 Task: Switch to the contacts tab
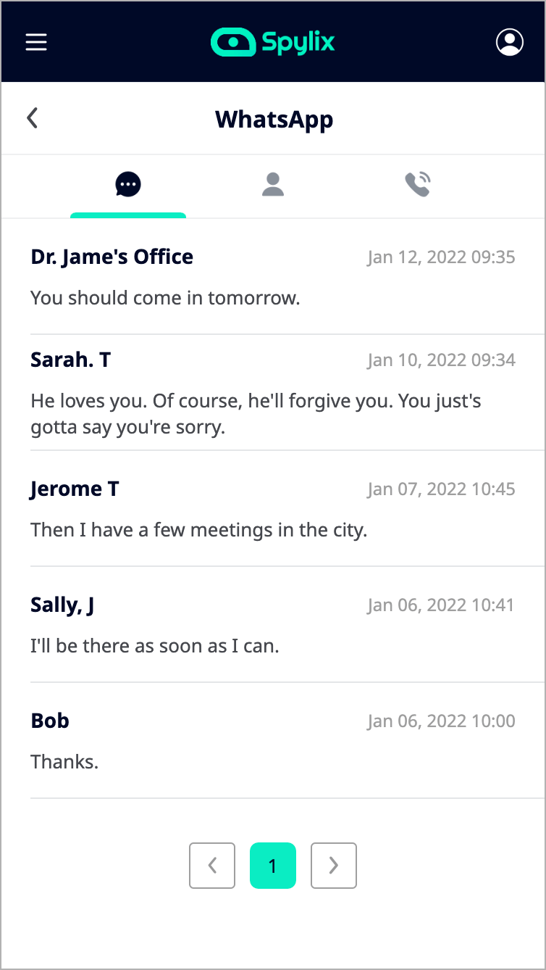click(x=273, y=185)
